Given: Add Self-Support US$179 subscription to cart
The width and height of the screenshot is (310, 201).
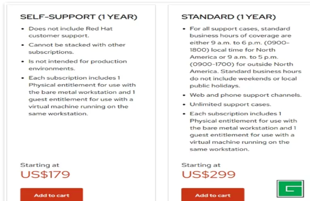Looking at the screenshot, I should (51, 195).
